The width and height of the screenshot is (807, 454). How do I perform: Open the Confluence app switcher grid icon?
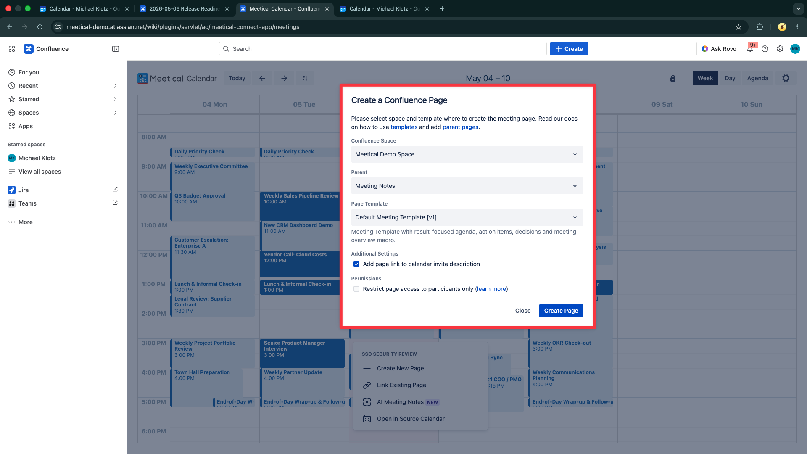pos(12,49)
